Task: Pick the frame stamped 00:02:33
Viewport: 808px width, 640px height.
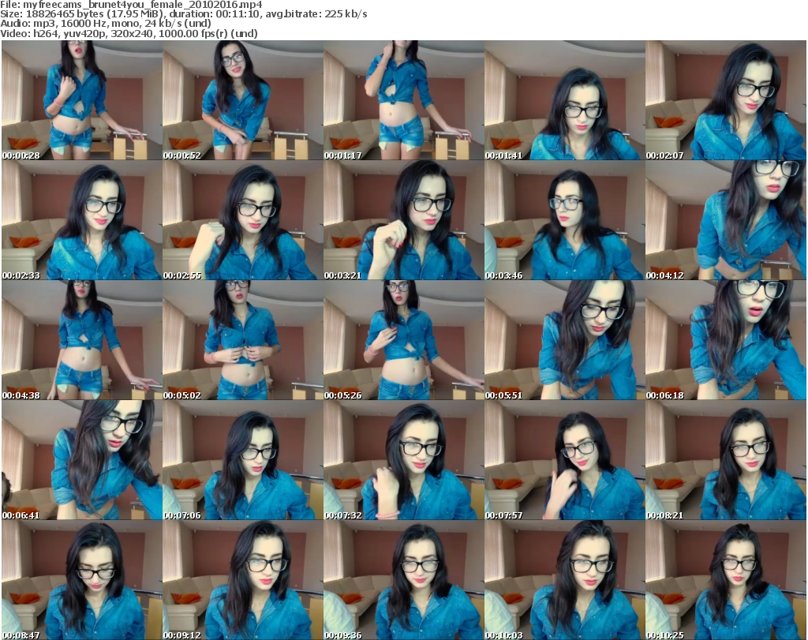Action: coord(82,220)
